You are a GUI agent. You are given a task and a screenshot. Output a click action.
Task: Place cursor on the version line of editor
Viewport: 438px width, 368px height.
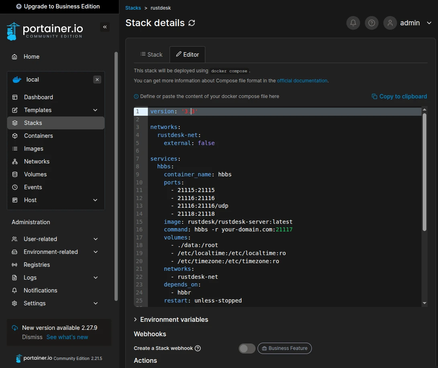pos(284,111)
